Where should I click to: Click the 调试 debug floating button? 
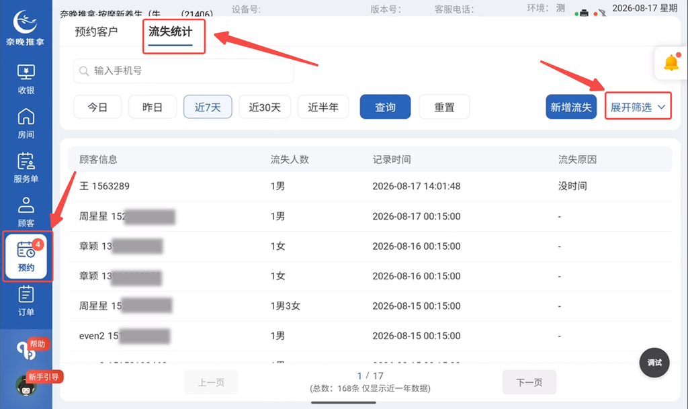(x=654, y=363)
